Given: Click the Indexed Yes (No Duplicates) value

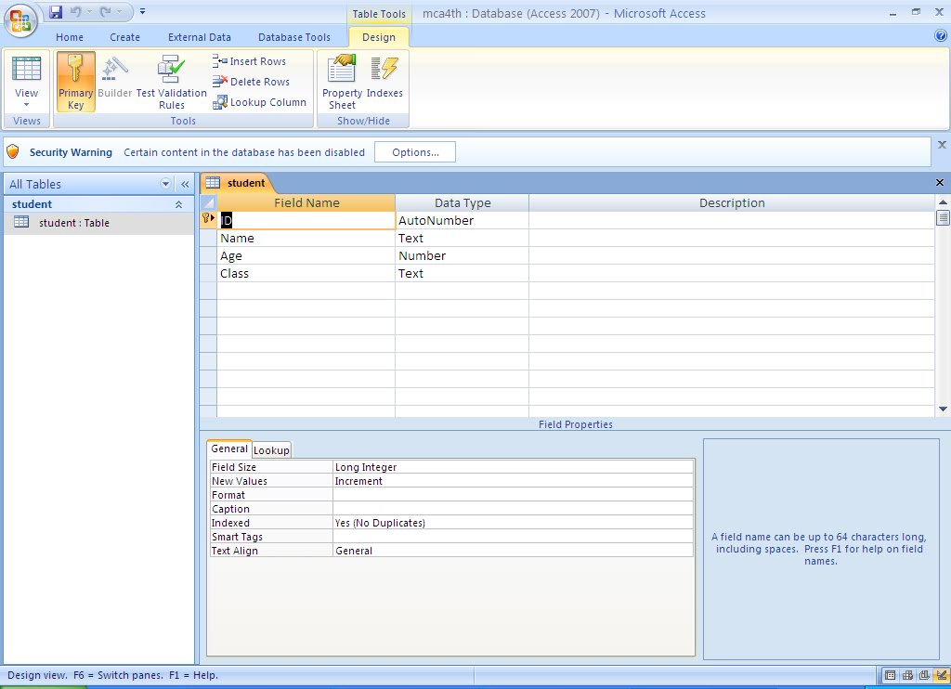Looking at the screenshot, I should (513, 523).
